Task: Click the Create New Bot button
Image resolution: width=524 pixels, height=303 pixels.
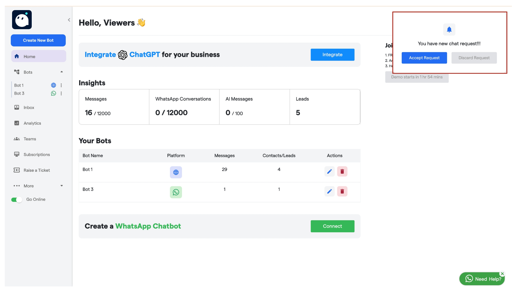Action: (x=38, y=40)
